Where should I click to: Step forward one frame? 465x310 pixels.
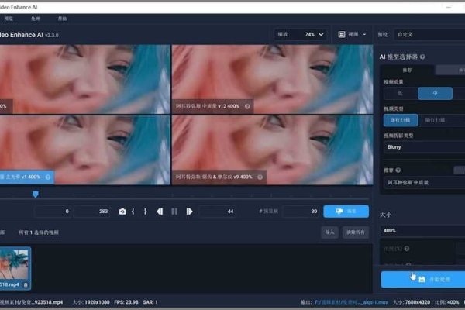(189, 212)
